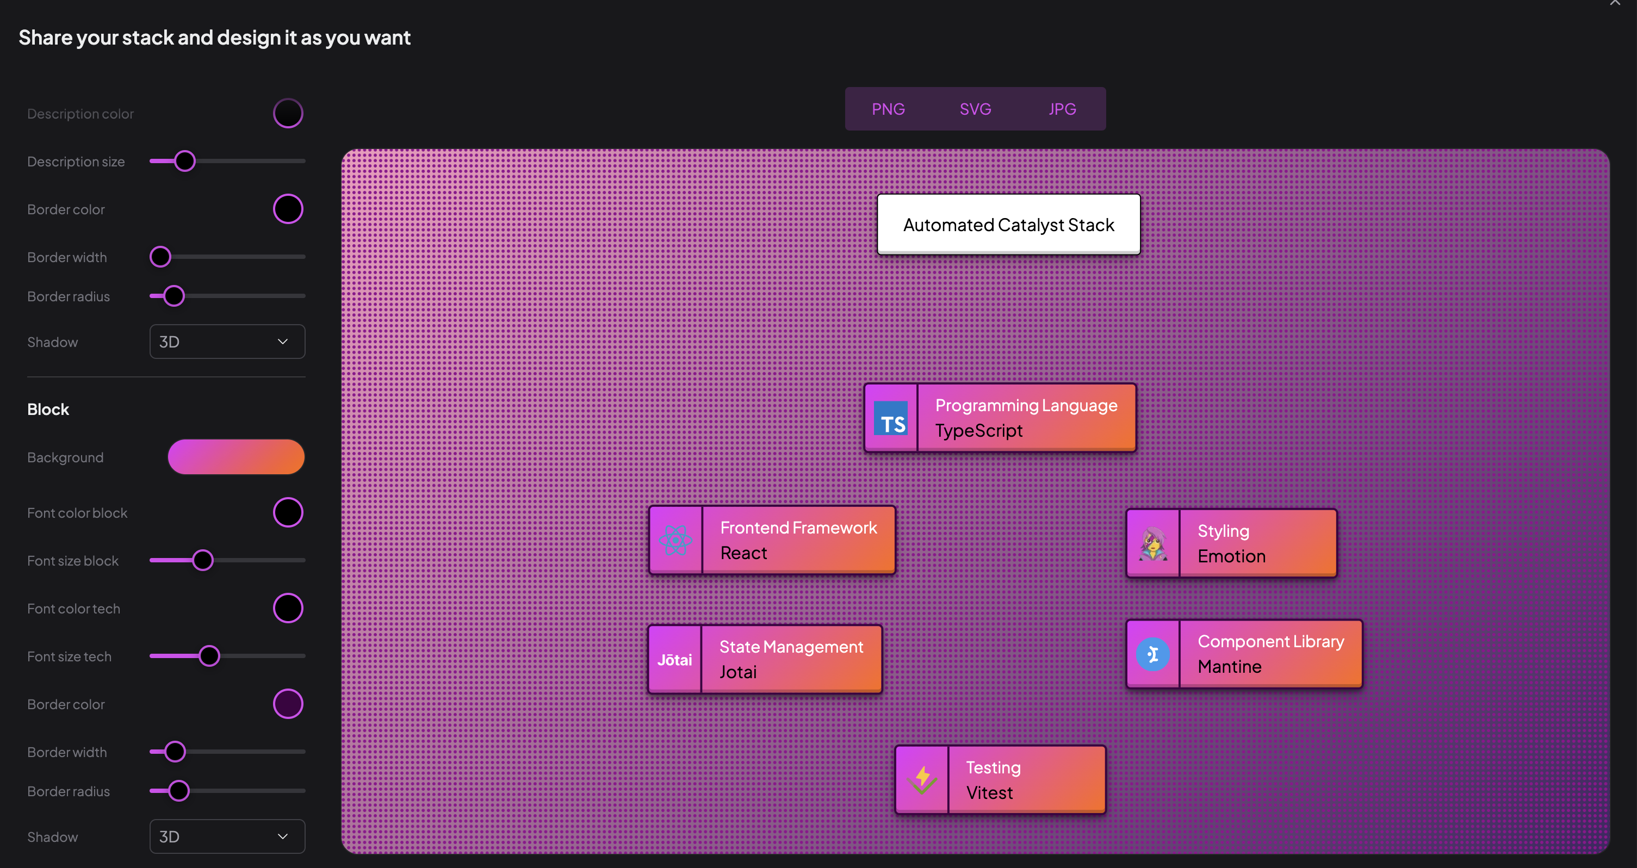Click the Vitest lightning icon on Testing block

point(922,779)
